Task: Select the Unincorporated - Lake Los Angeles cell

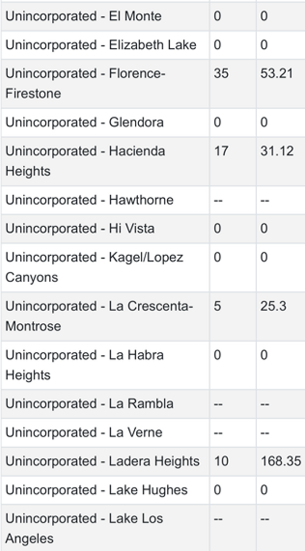Action: [x=105, y=528]
